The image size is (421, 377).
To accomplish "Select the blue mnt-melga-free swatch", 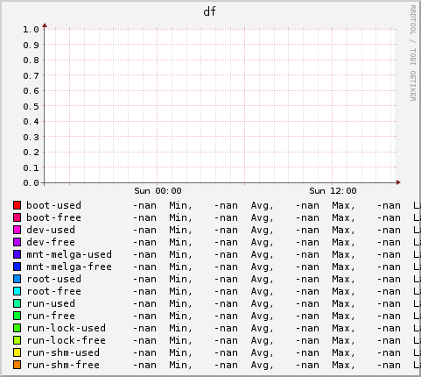I will (17, 267).
